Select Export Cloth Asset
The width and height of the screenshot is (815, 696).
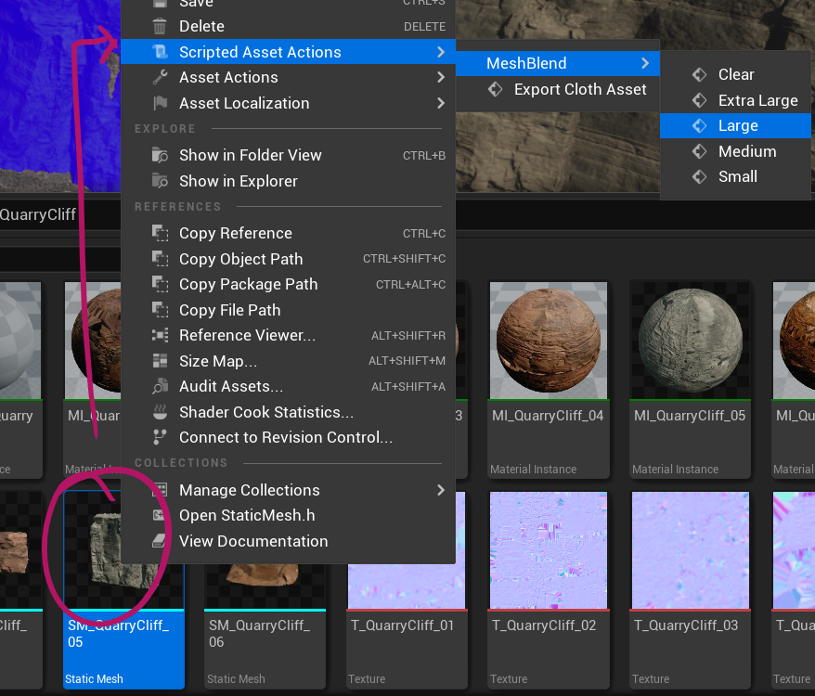pos(558,89)
